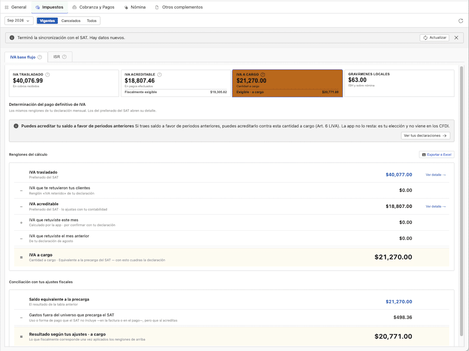This screenshot has width=469, height=351.
Task: Click the 'Gastos fuera del universo' row label
Action: [x=71, y=315]
